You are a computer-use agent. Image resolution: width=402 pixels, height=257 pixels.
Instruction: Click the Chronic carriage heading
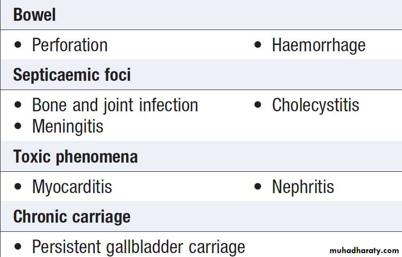[x=72, y=216]
